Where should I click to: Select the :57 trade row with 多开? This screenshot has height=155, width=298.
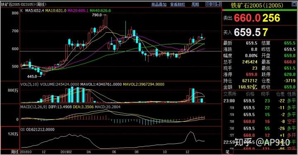[260, 136]
